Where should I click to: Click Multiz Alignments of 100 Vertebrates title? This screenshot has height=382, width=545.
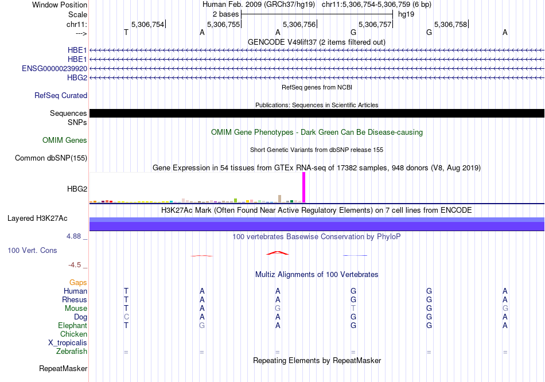pyautogui.click(x=317, y=275)
